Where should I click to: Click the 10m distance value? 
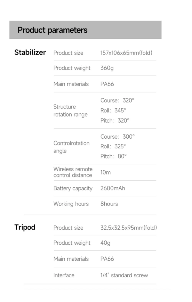(106, 172)
